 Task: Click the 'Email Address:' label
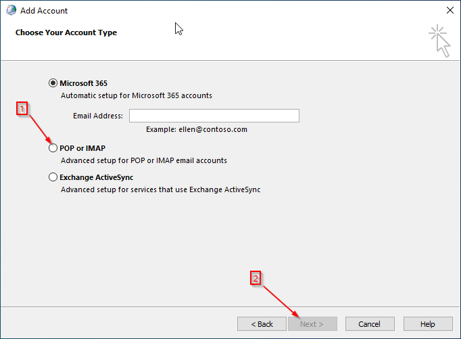98,116
